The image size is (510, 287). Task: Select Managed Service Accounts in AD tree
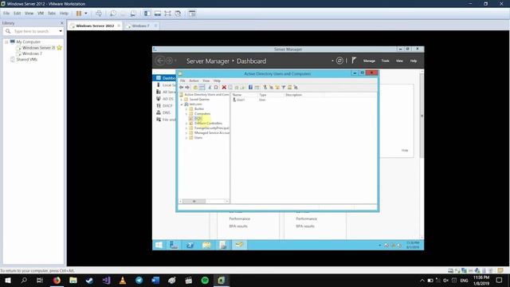pos(211,133)
